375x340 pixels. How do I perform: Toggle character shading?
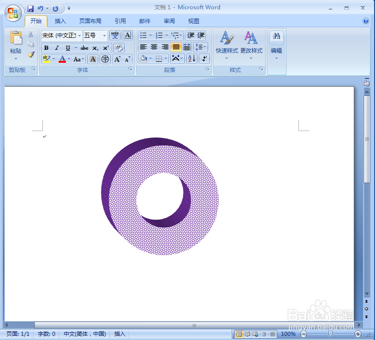(93, 59)
